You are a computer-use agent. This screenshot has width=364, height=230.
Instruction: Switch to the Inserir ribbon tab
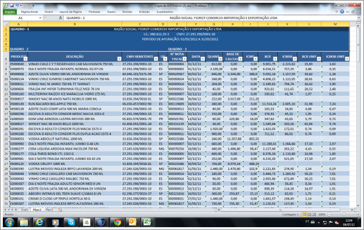(x=49, y=12)
